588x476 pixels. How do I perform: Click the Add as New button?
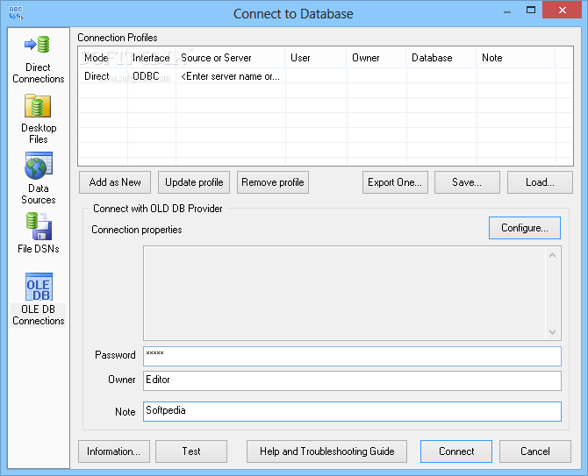(x=115, y=182)
